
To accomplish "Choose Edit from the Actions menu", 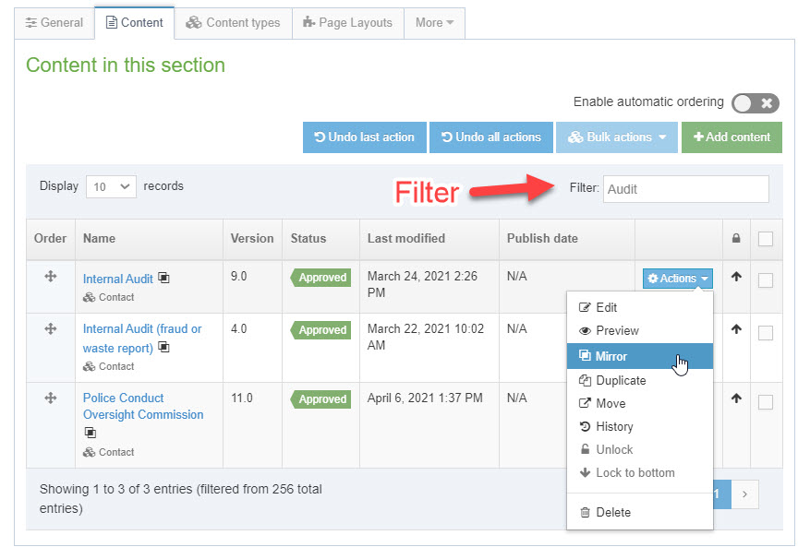I will coord(640,307).
